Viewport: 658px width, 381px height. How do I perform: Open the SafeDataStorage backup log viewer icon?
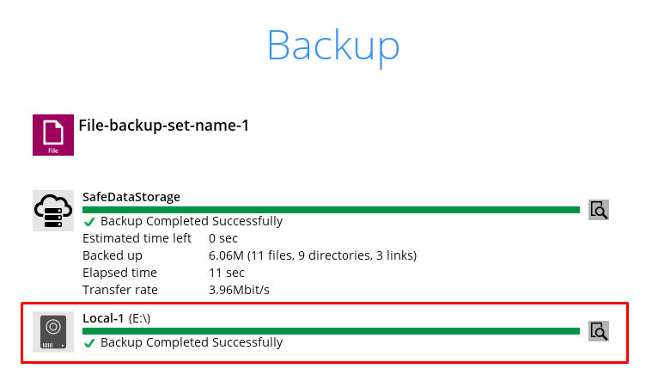click(x=599, y=210)
